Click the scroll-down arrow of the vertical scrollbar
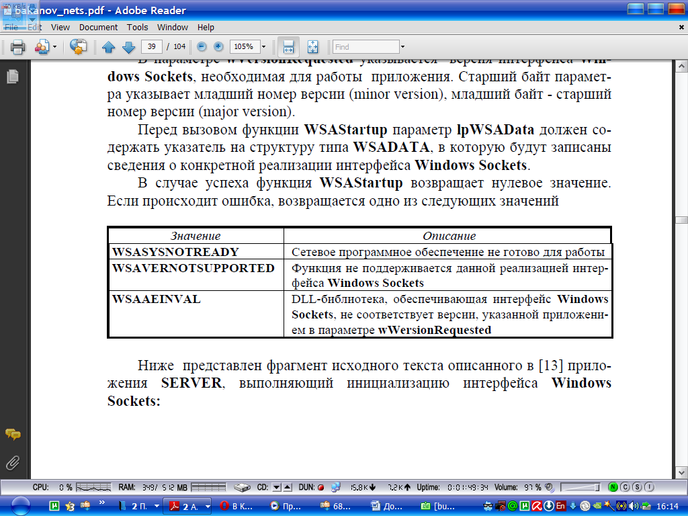 pos(681,473)
